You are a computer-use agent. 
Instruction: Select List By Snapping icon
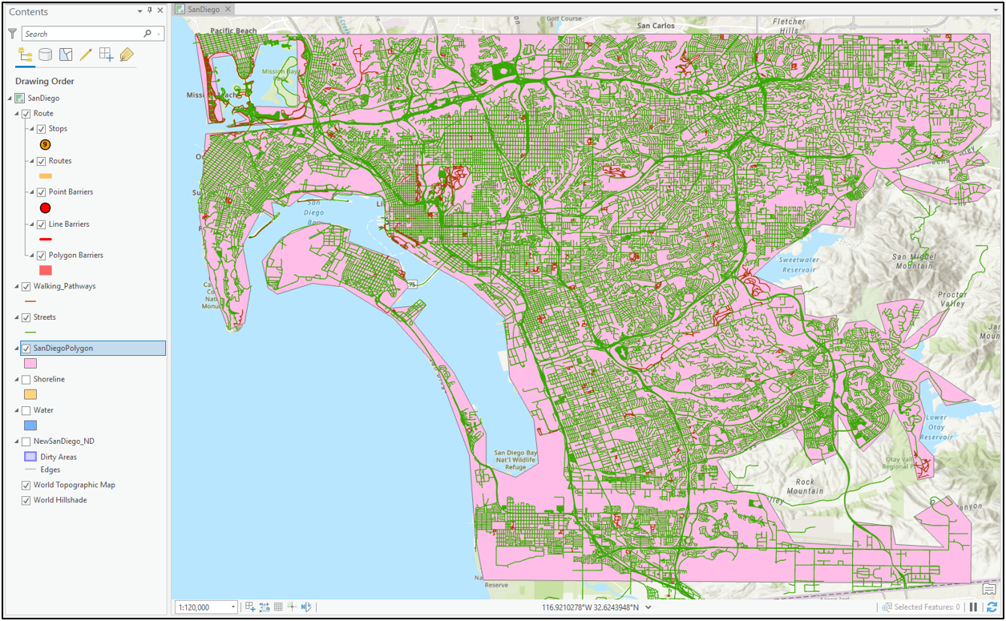tap(106, 55)
